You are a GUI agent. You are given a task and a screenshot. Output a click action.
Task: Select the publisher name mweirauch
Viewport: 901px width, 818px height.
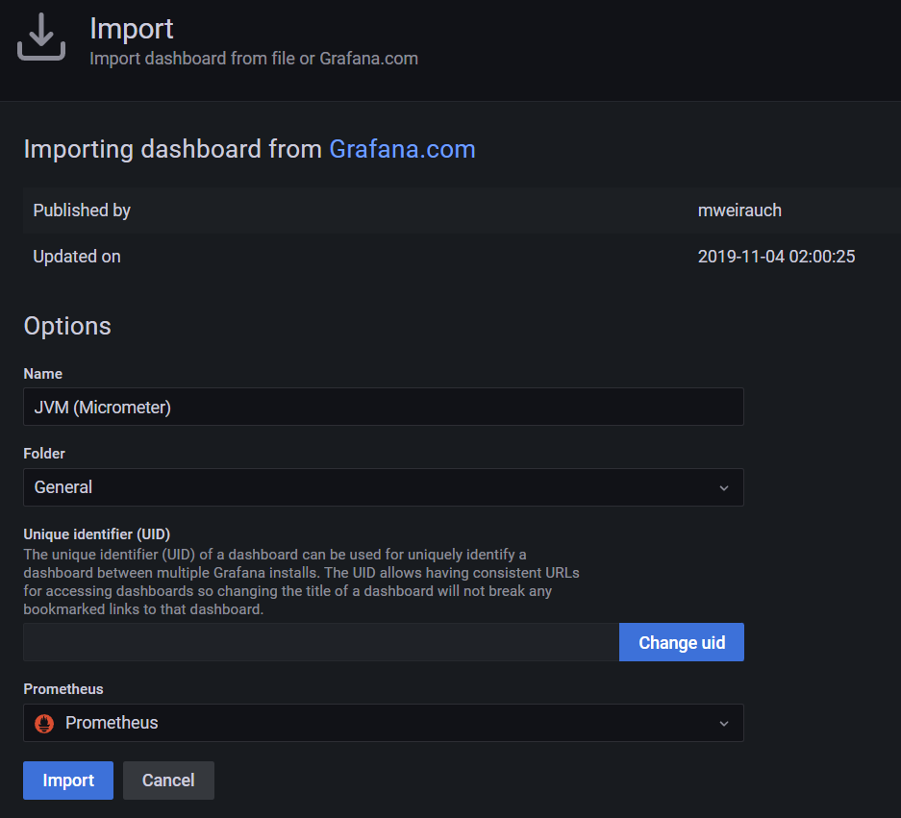739,211
